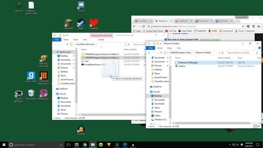Switch to VisualBoy Chrome tab
This screenshot has width=263, height=148.
click(x=143, y=21)
